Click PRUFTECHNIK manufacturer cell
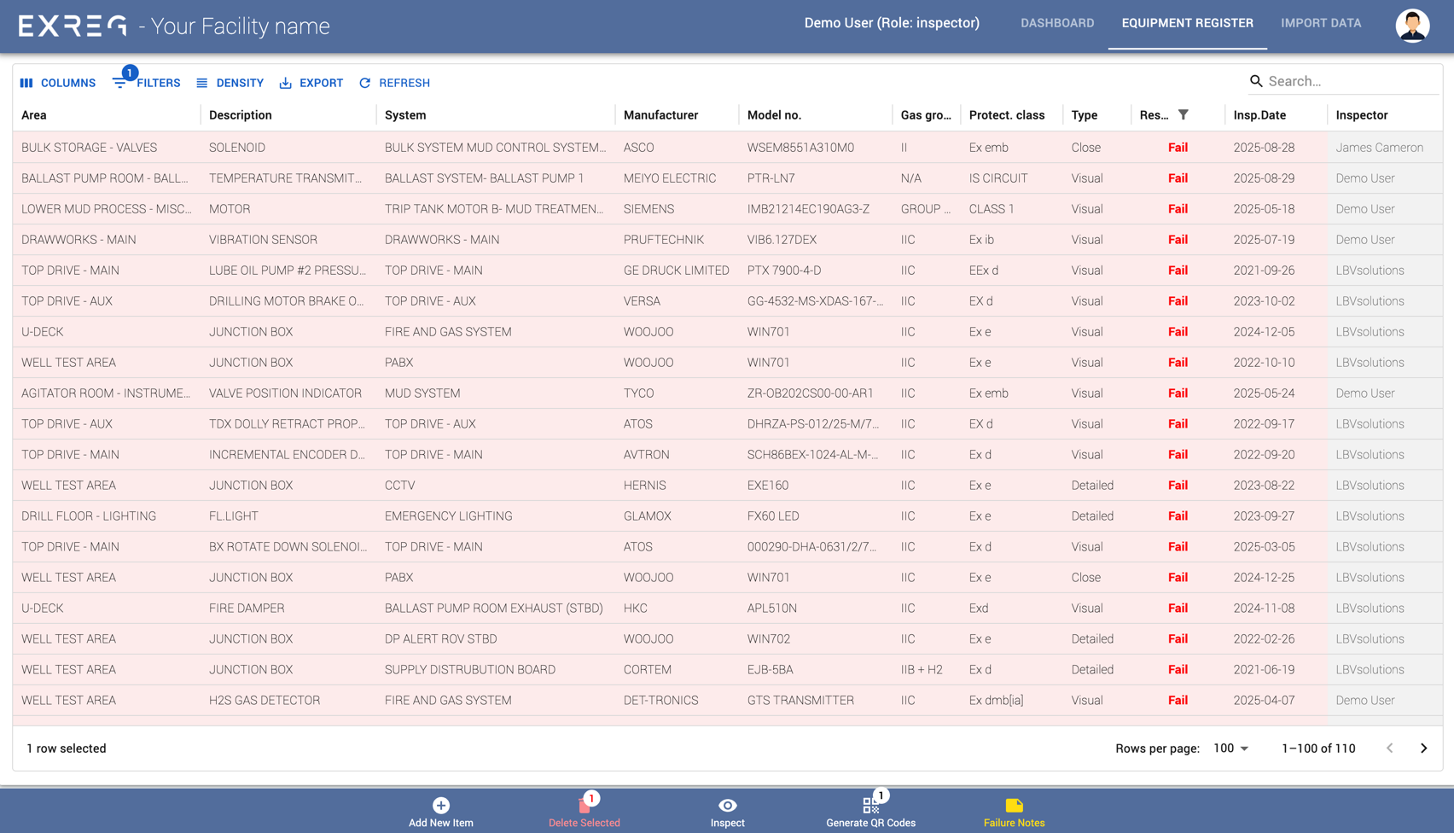1454x833 pixels. pyautogui.click(x=664, y=240)
